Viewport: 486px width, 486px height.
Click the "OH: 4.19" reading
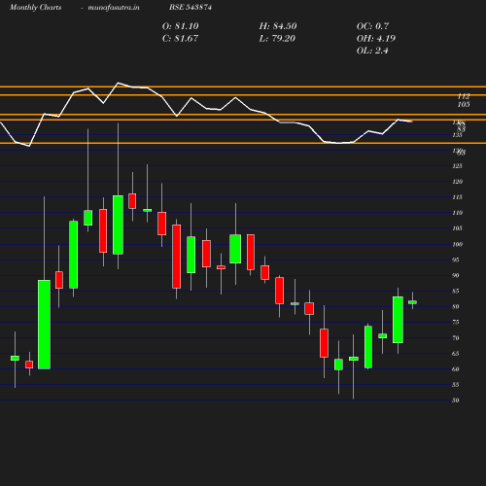click(376, 38)
